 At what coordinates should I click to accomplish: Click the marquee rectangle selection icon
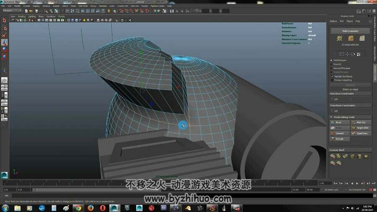tap(341, 54)
